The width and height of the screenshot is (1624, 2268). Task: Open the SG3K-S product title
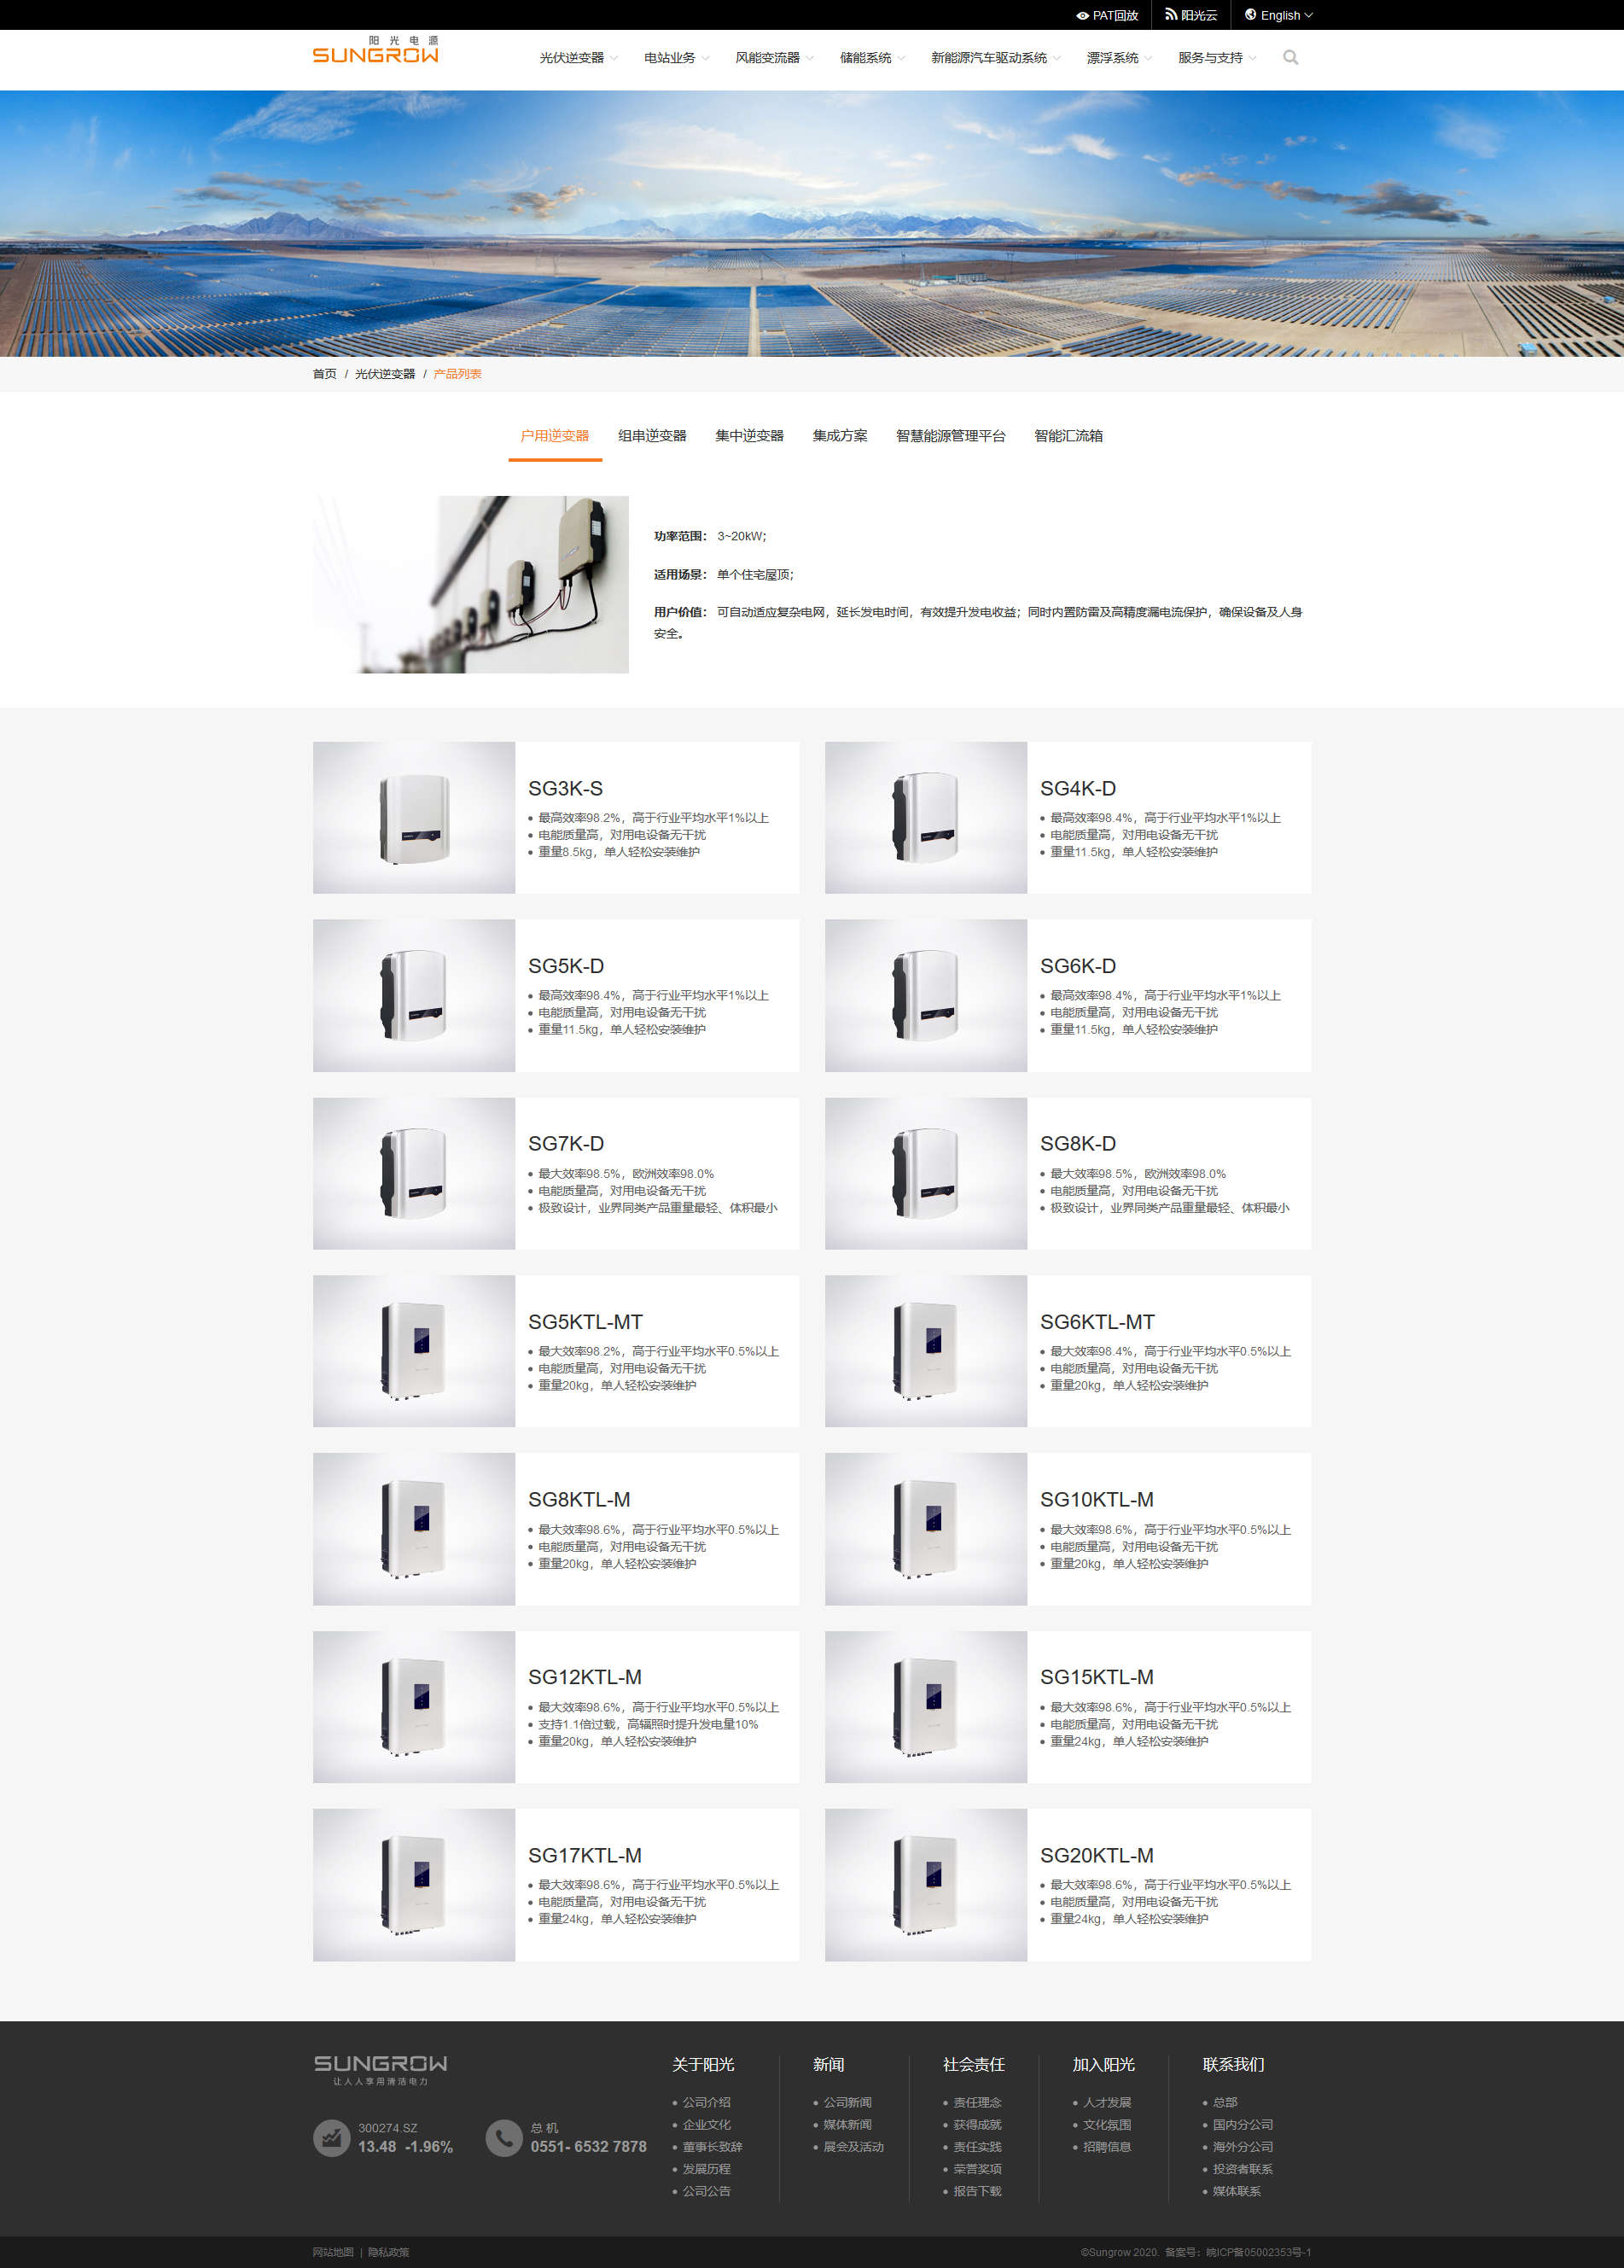[565, 788]
